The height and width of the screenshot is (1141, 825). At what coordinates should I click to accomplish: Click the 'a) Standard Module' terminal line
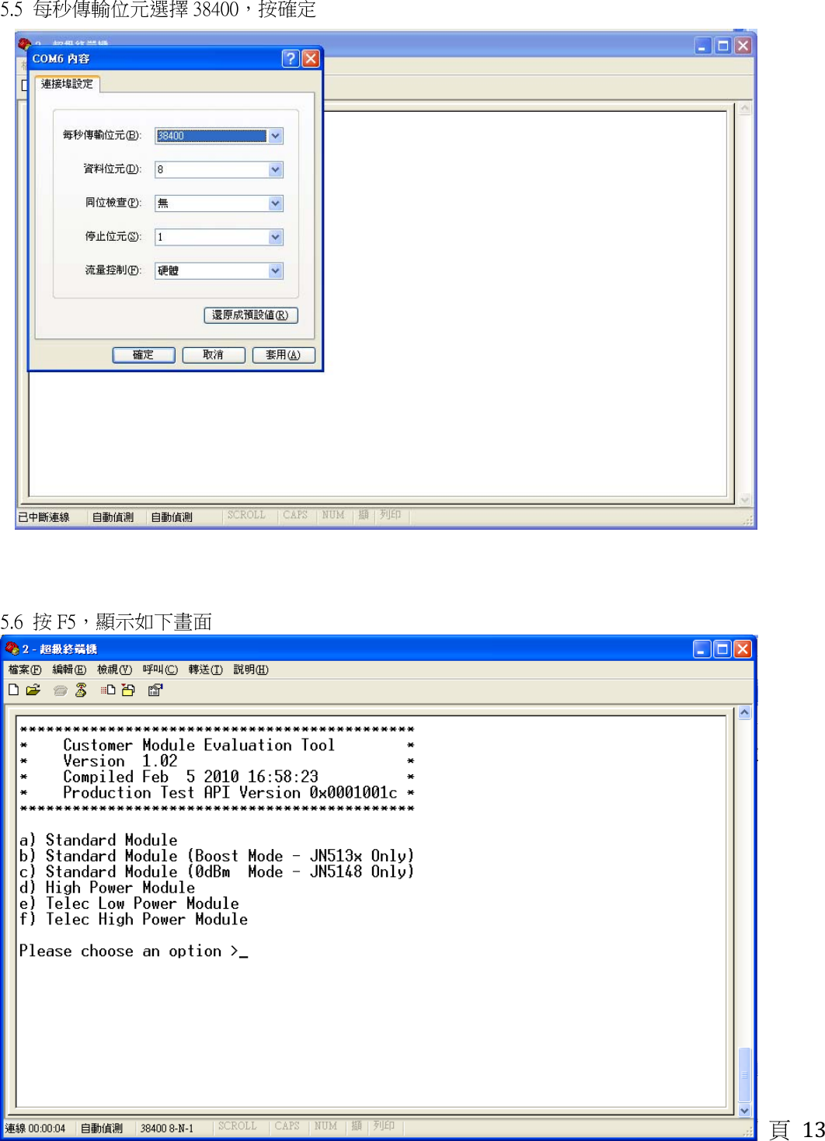[99, 840]
